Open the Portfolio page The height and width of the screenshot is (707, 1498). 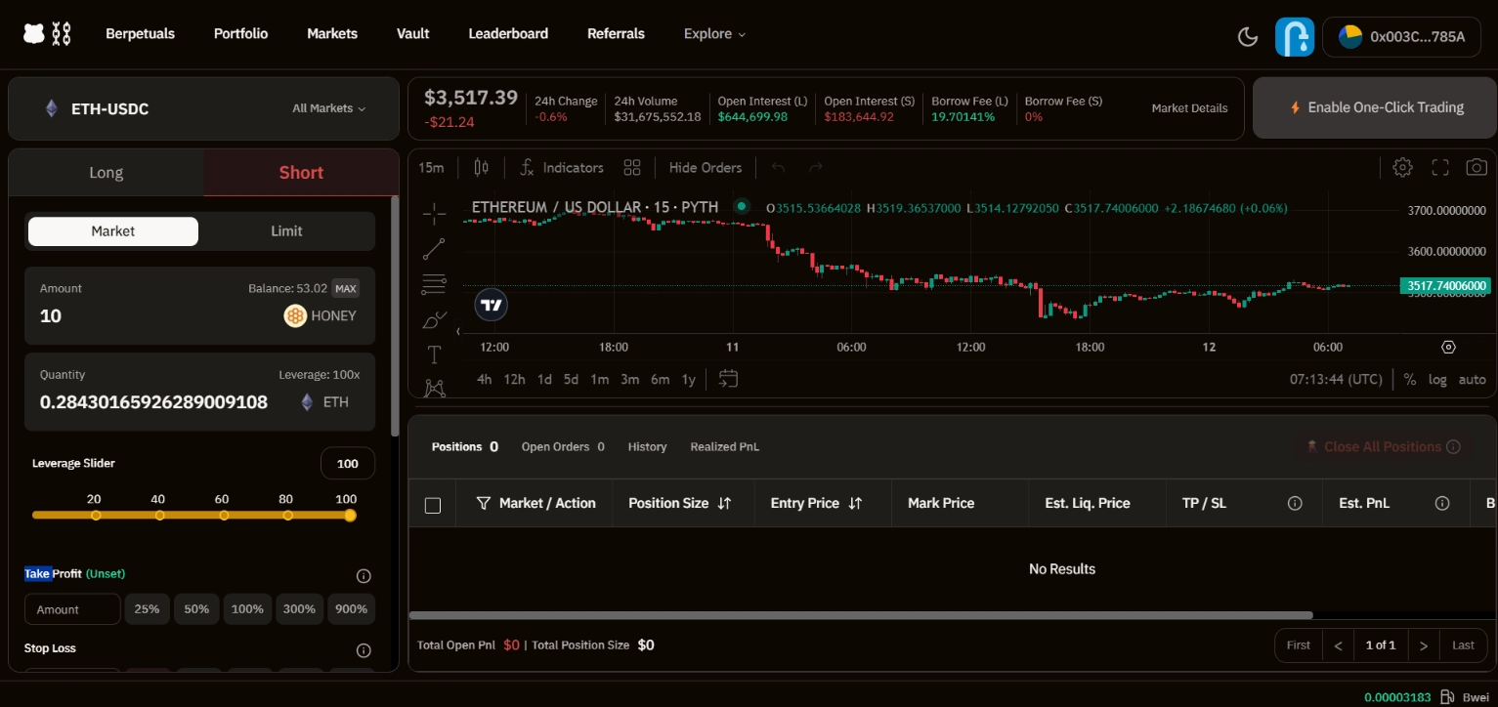(240, 34)
